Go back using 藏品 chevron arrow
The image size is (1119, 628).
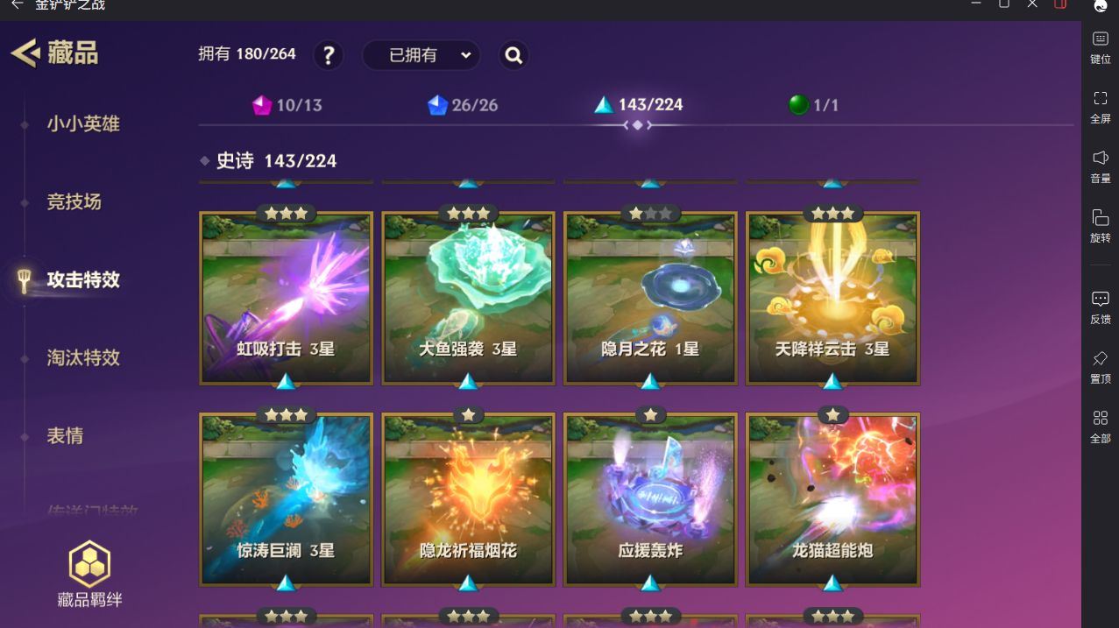(25, 53)
